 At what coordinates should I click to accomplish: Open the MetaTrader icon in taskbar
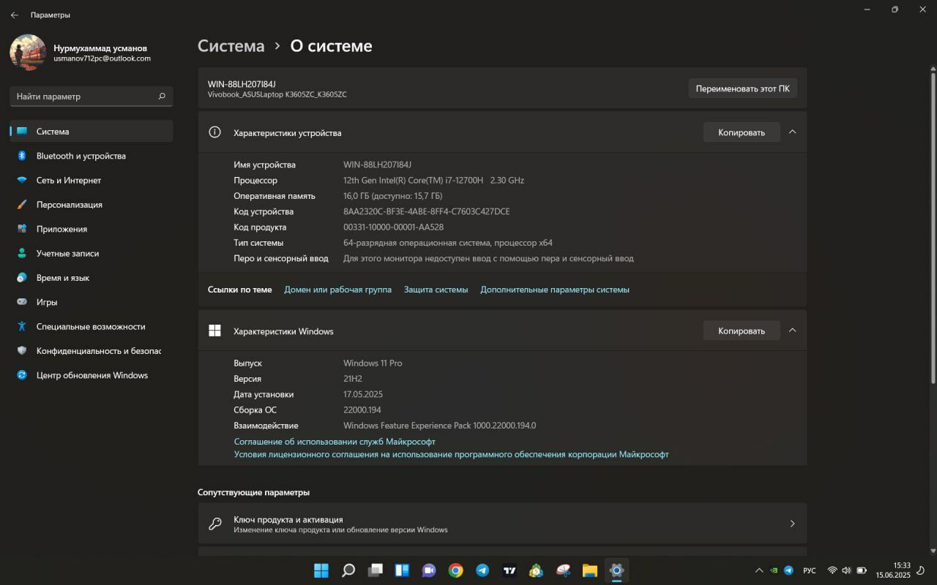coord(537,570)
